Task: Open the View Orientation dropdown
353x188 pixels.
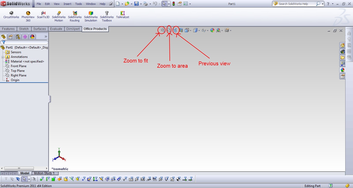Action: [x=191, y=30]
